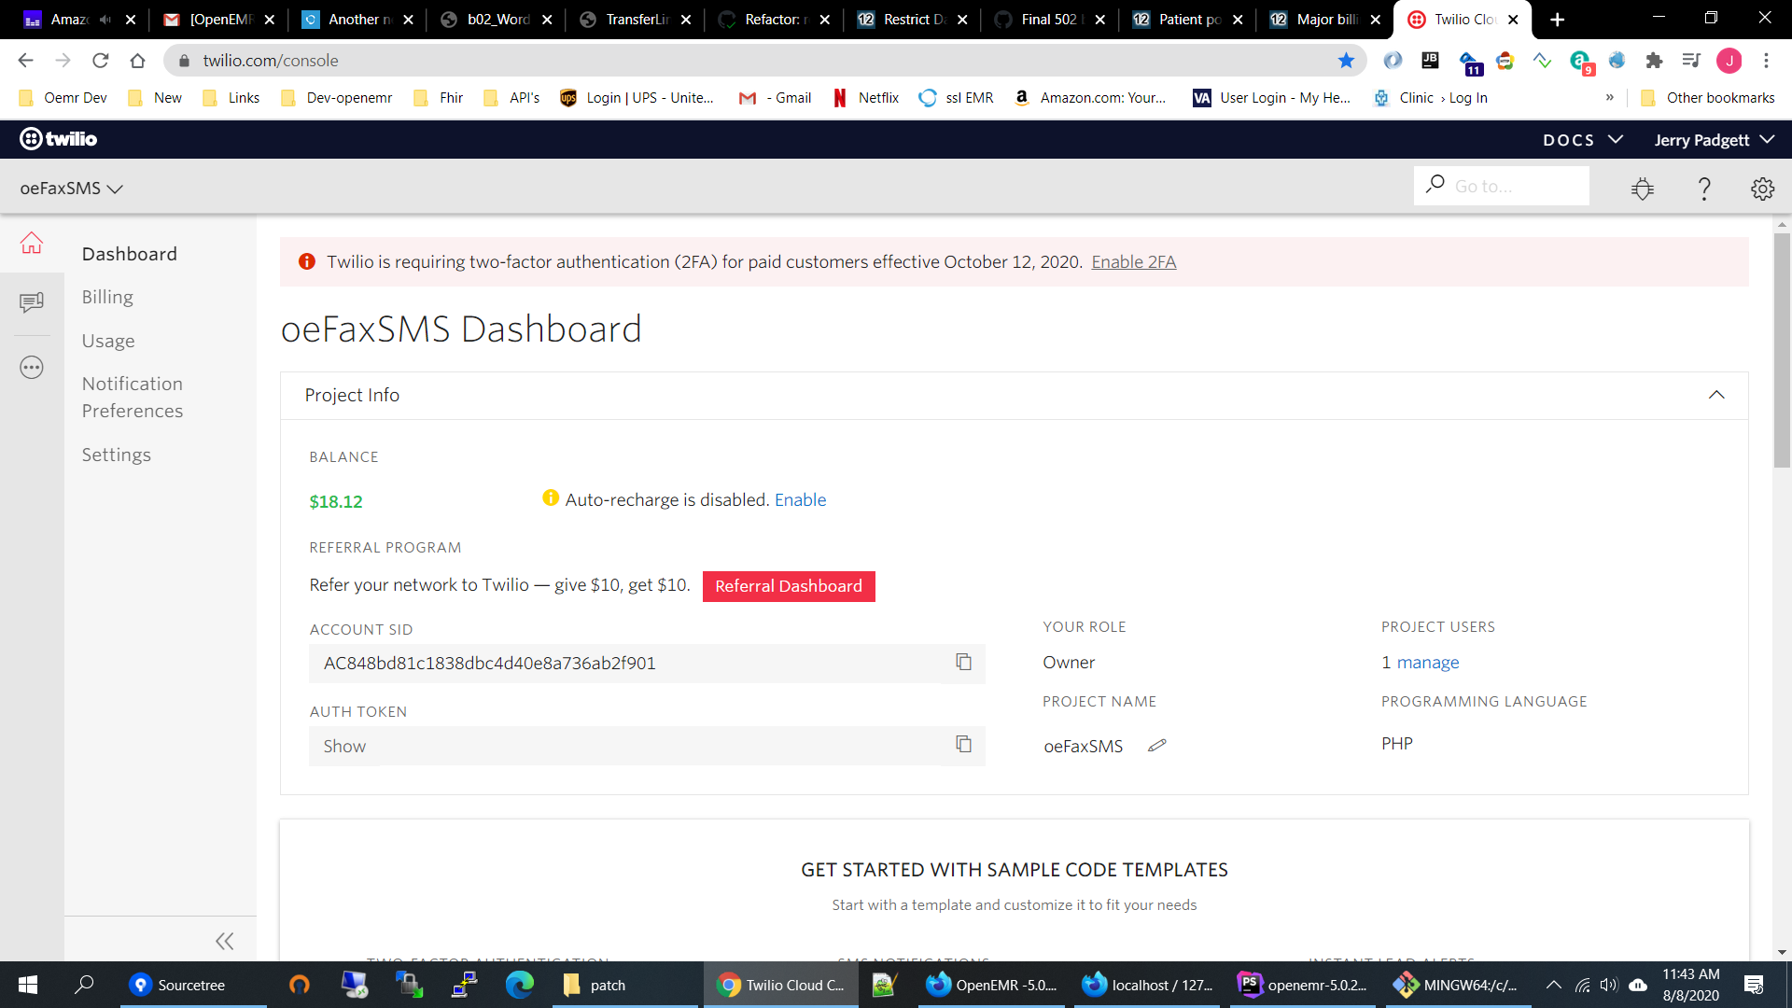The height and width of the screenshot is (1008, 1792).
Task: Collapse the Project Info panel
Action: click(x=1715, y=395)
